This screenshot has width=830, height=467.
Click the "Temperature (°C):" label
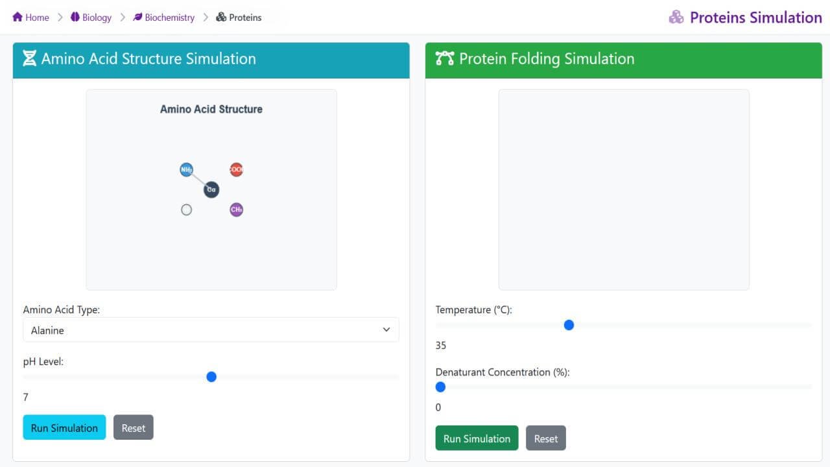point(474,310)
